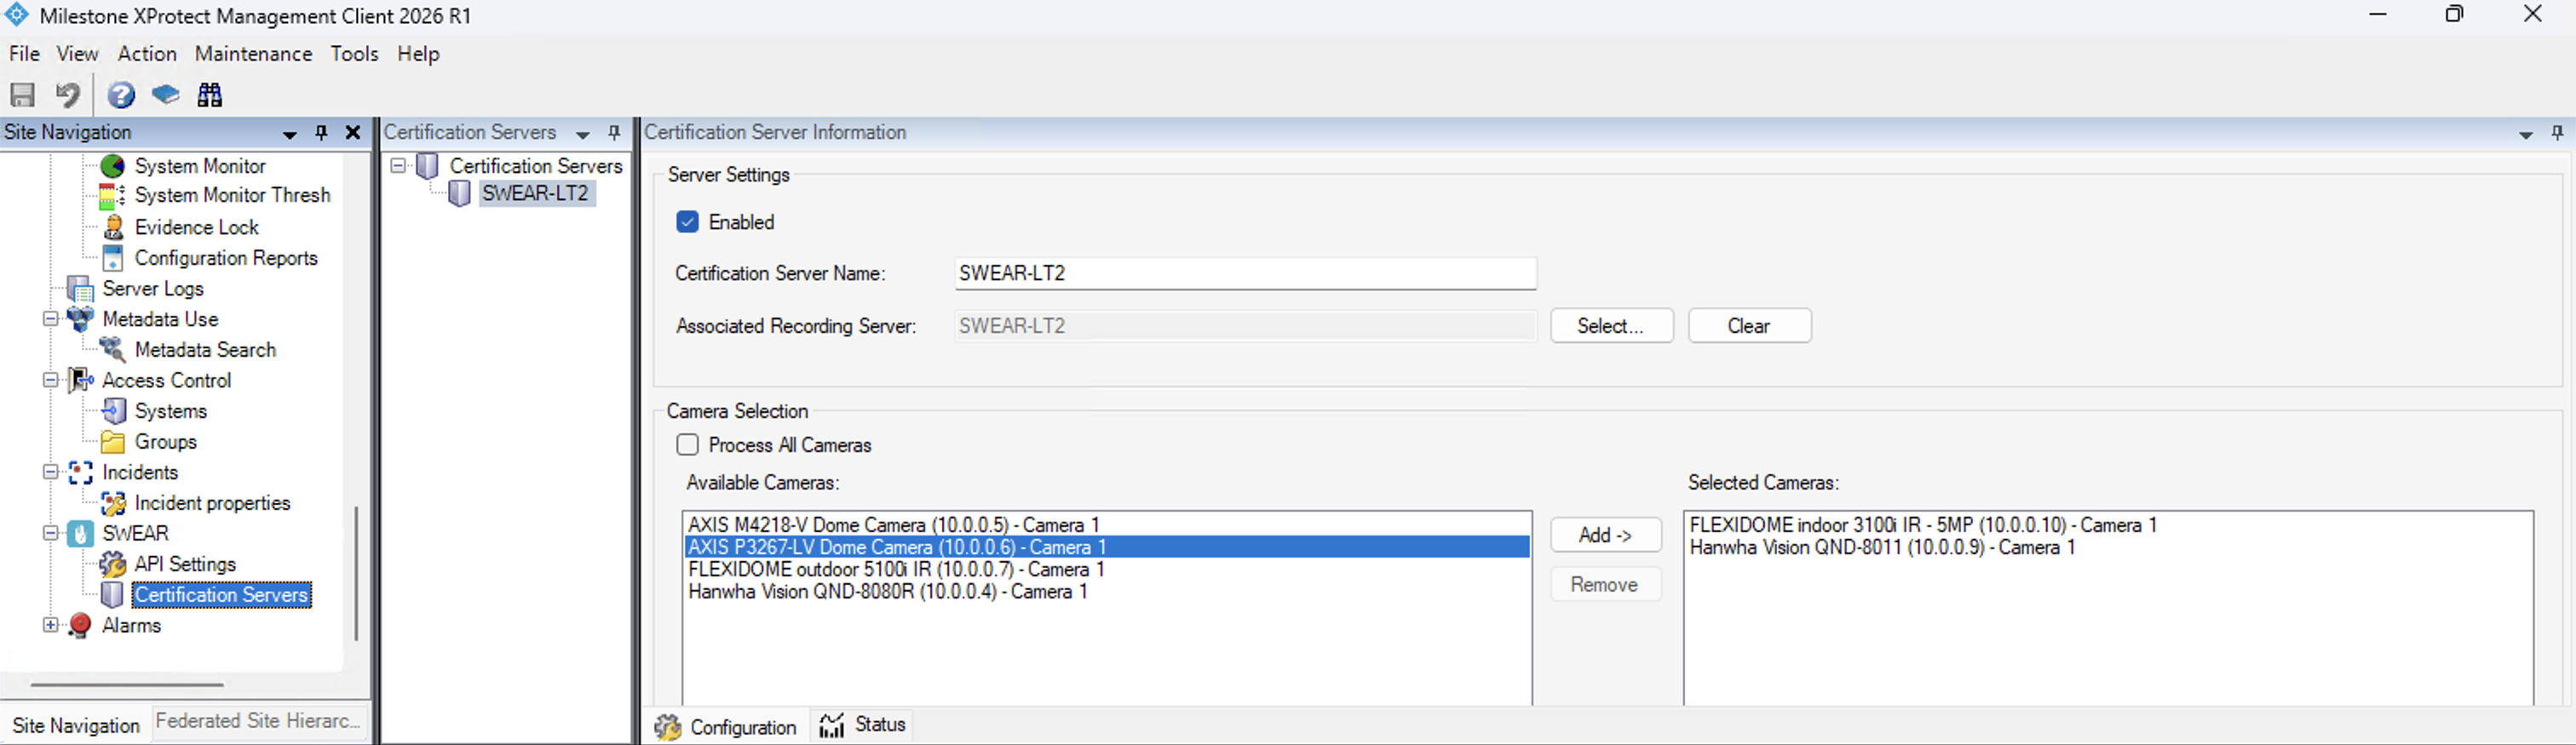Viewport: 2576px width, 745px height.
Task: Open the Help question mark icon
Action: click(x=121, y=95)
